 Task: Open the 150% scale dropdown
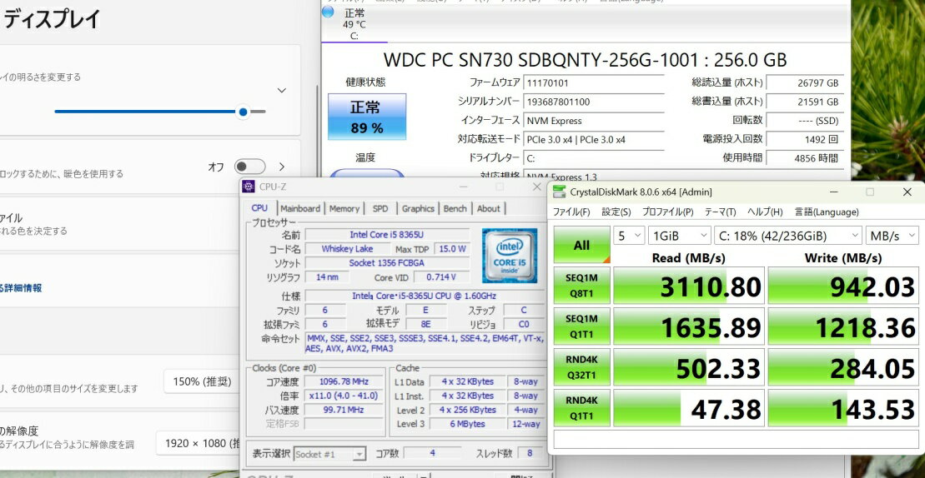200,381
